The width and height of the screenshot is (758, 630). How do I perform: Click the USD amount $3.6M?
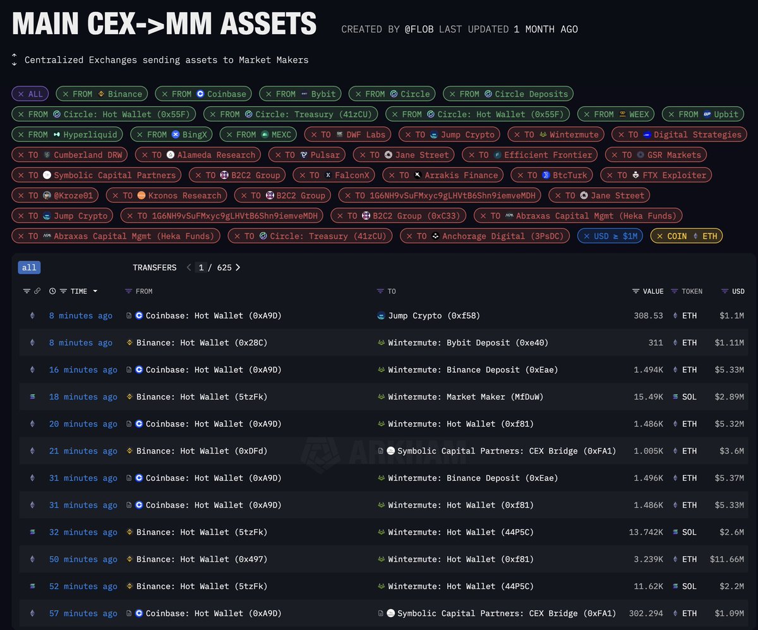(x=731, y=451)
